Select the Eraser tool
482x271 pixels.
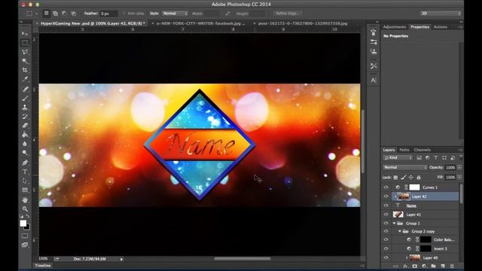pos(25,126)
